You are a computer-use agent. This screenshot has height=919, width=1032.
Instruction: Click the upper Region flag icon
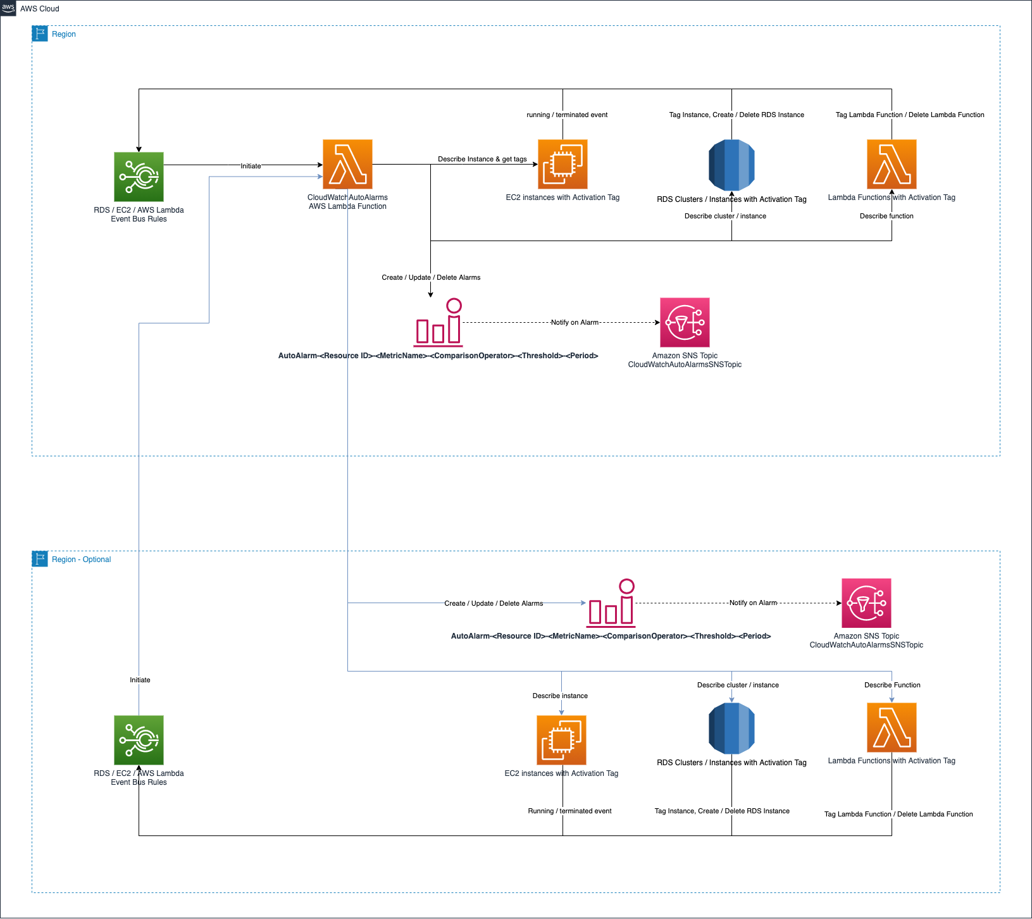point(40,34)
